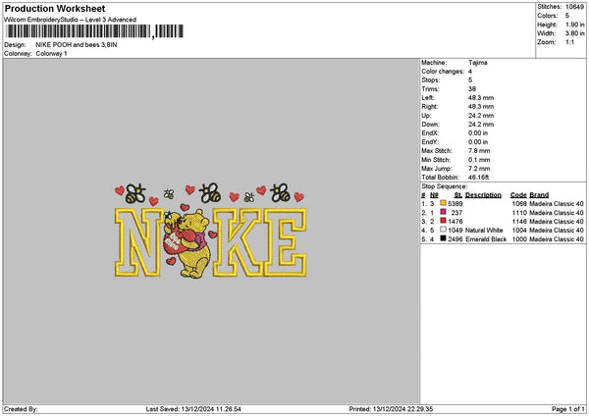
Task: Click the red thread swatch coded 1146
Action: click(x=443, y=221)
